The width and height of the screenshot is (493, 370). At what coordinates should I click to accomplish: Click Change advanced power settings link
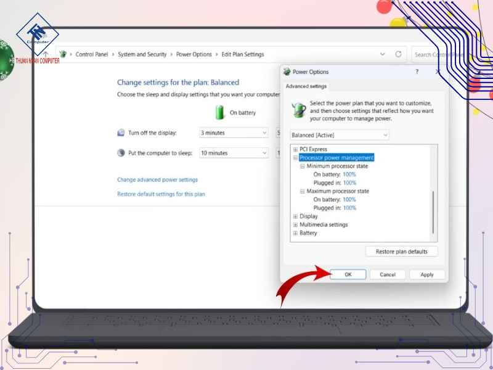click(x=157, y=180)
